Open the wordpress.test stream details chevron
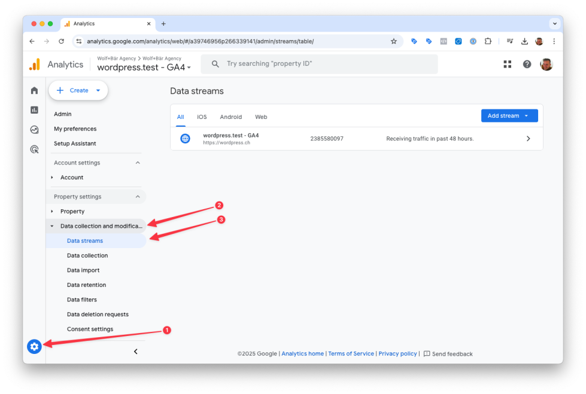 tap(528, 139)
